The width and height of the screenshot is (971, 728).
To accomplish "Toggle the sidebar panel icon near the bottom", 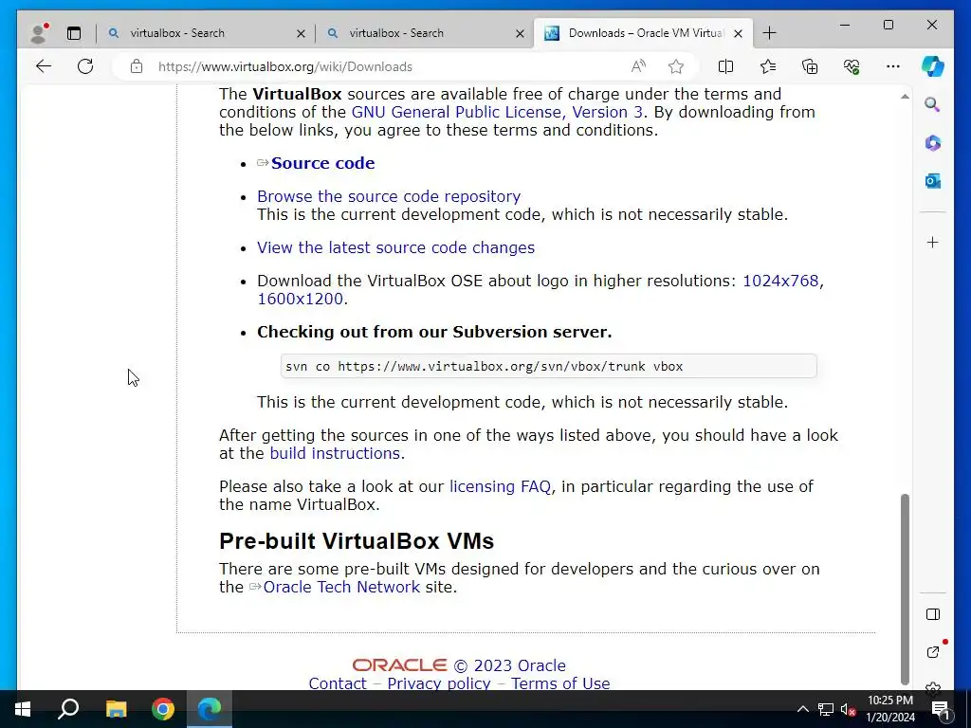I will coord(933,614).
